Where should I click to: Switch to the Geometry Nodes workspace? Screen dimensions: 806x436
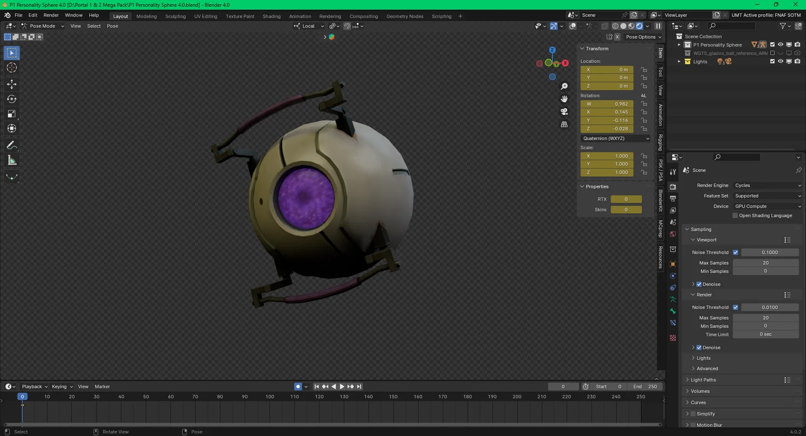405,16
